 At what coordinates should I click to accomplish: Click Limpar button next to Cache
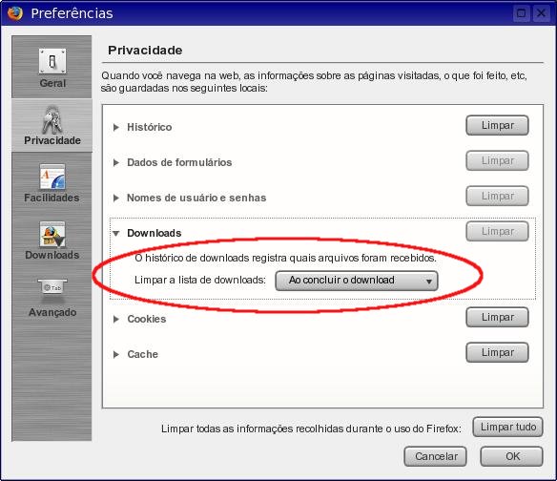click(x=497, y=352)
